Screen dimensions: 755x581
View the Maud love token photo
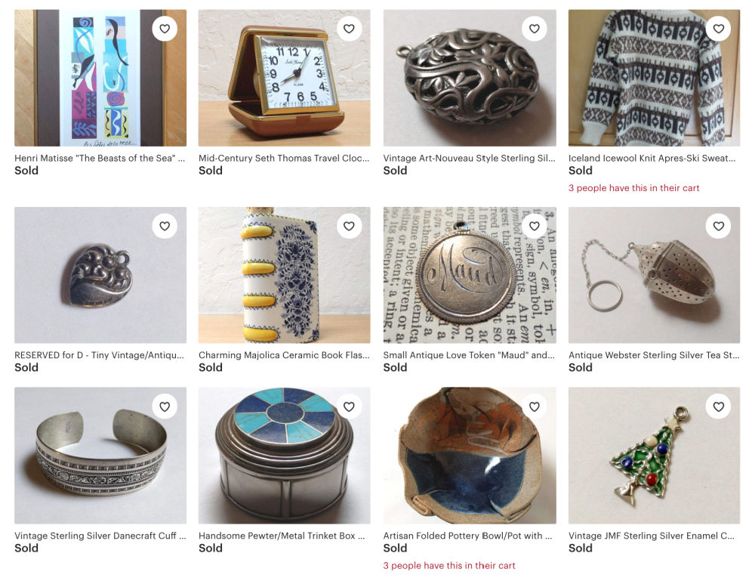(470, 275)
